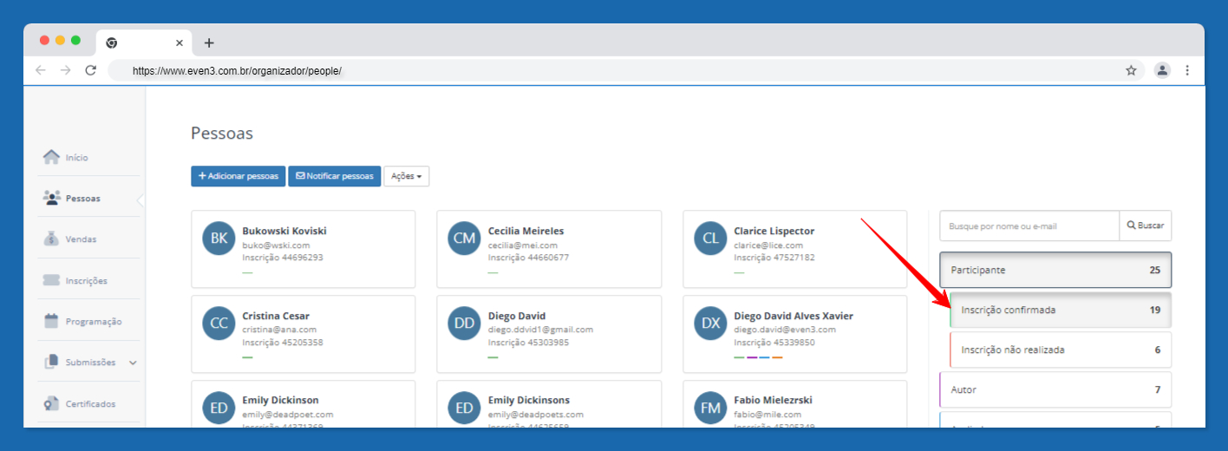Open Clarice Lispector name link
1228x451 pixels.
coord(774,231)
